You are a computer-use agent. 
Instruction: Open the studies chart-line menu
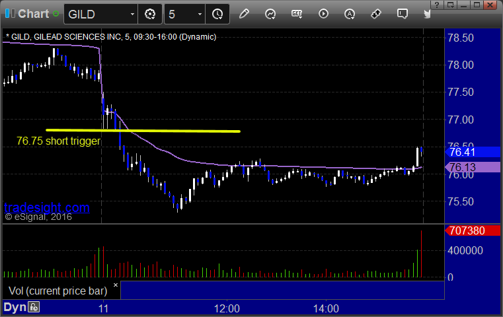[x=270, y=14]
